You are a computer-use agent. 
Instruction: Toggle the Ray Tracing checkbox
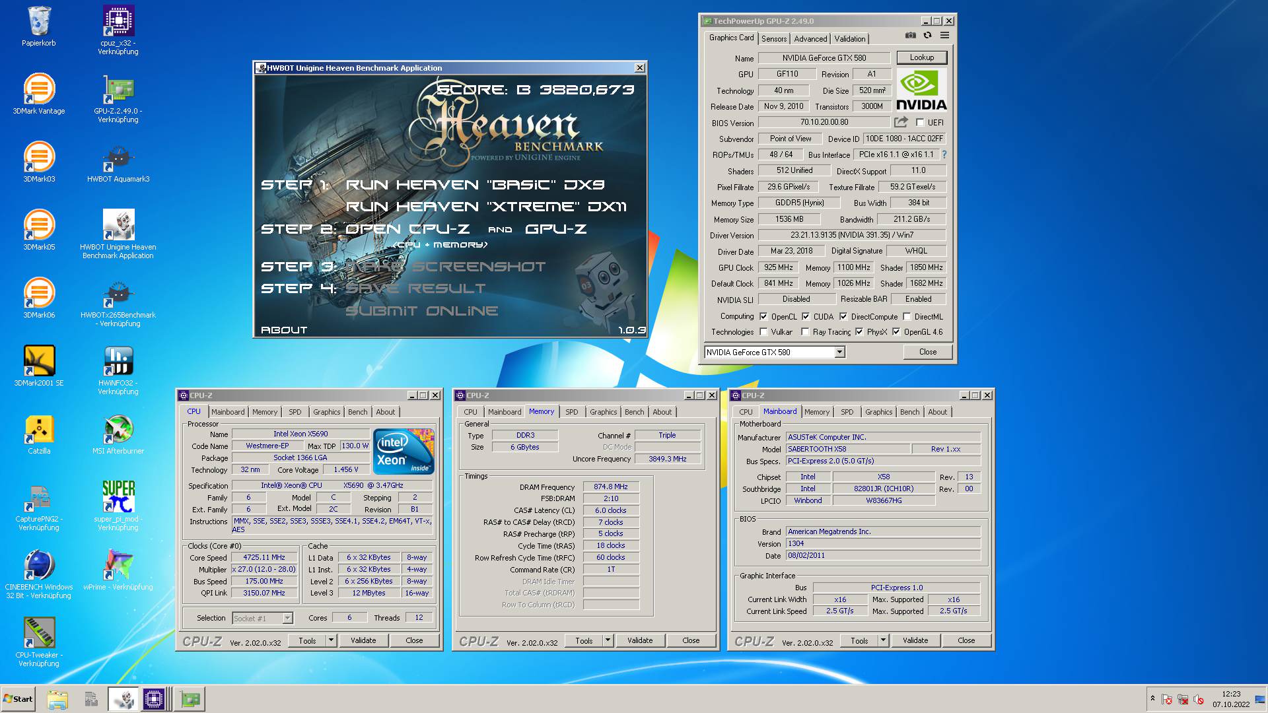(805, 332)
